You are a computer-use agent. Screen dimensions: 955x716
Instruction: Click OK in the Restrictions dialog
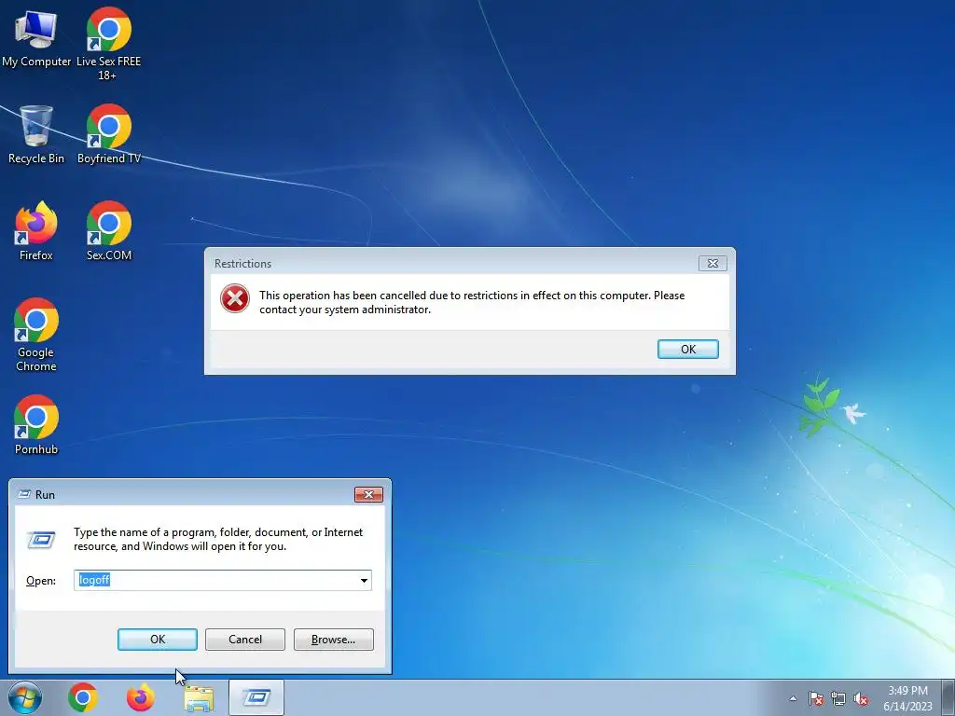pos(688,350)
